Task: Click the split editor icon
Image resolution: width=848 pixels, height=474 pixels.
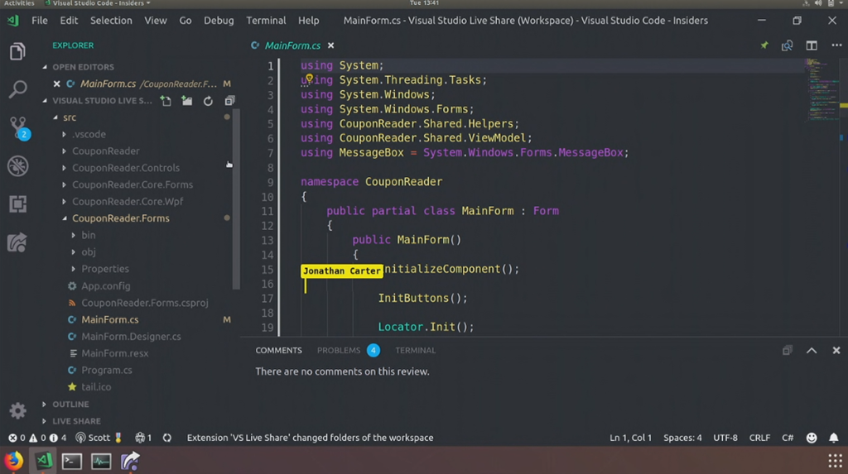Action: [812, 45]
